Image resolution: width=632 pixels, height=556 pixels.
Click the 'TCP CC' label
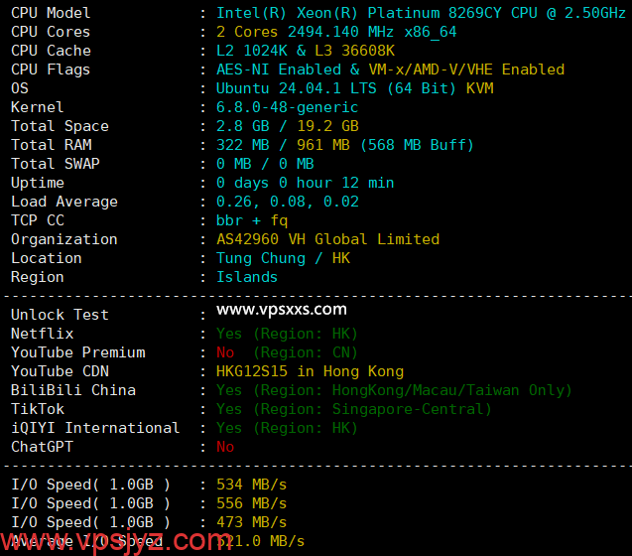37,220
